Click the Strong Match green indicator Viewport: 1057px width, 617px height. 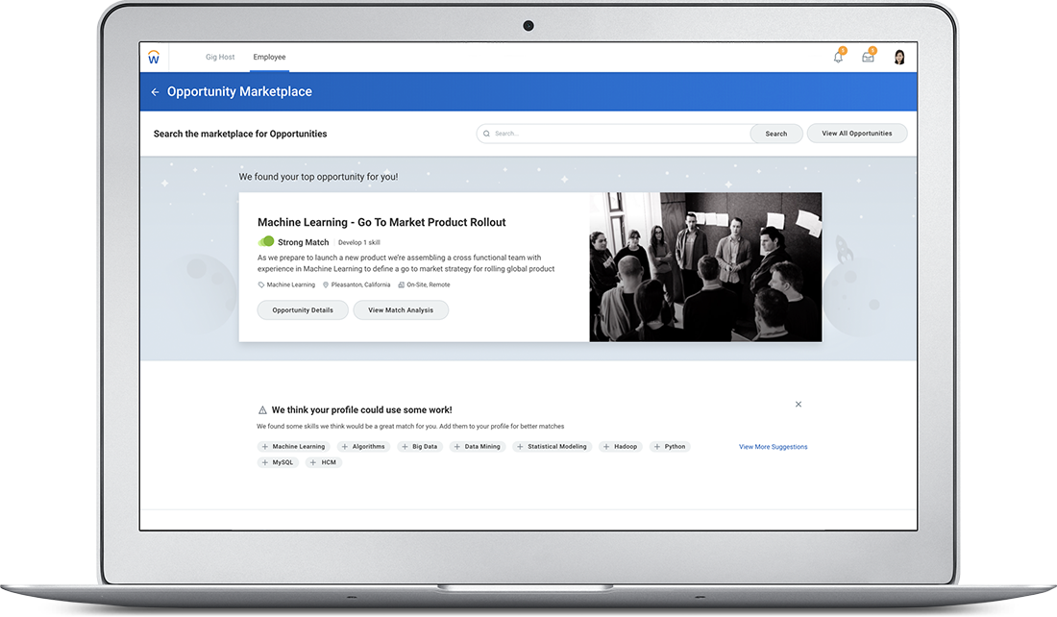[x=266, y=242]
